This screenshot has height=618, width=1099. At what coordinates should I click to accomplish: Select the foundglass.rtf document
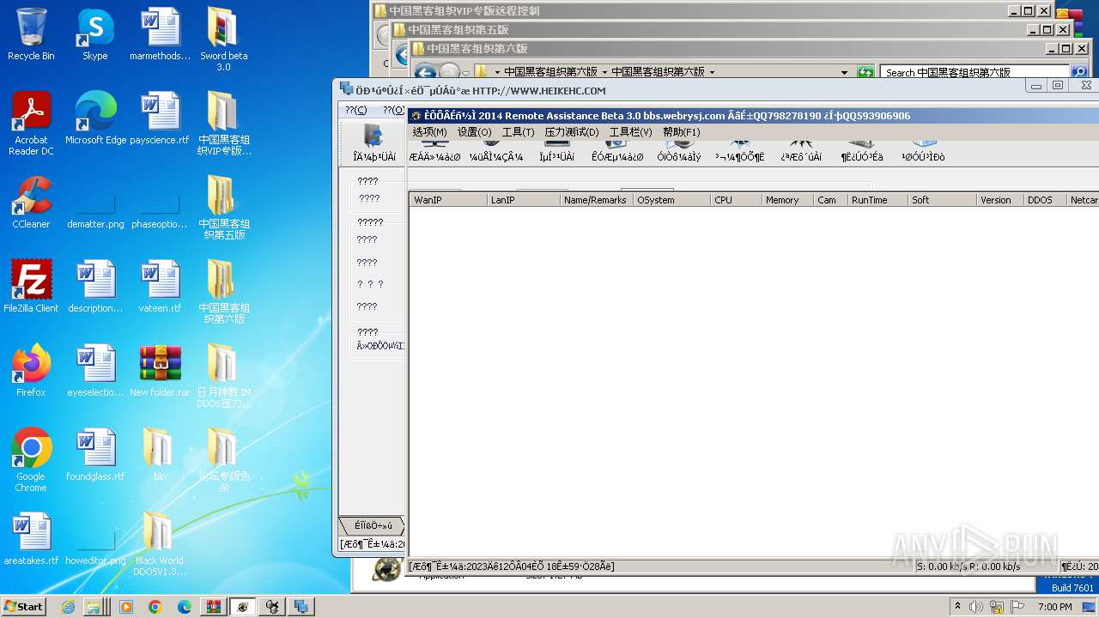[x=95, y=455]
